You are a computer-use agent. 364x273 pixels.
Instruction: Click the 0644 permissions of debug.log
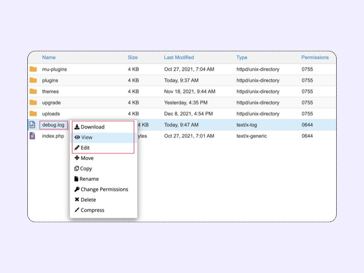[307, 125]
